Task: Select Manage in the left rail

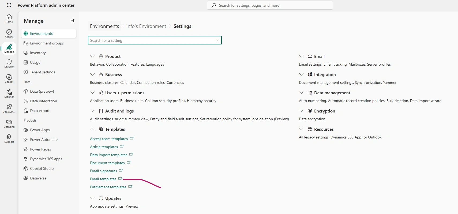Action: click(9, 49)
